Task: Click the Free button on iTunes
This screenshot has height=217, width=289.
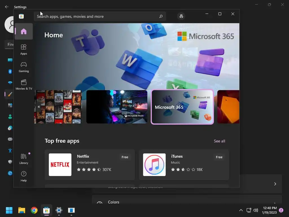Action: [x=219, y=157]
